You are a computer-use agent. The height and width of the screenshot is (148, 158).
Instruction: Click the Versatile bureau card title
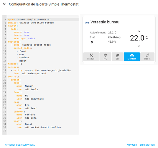105,22
